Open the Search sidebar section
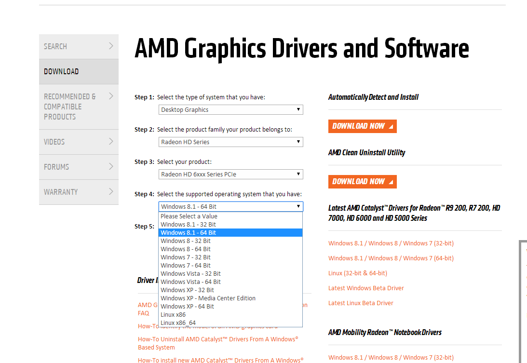The width and height of the screenshot is (527, 363). 79,46
